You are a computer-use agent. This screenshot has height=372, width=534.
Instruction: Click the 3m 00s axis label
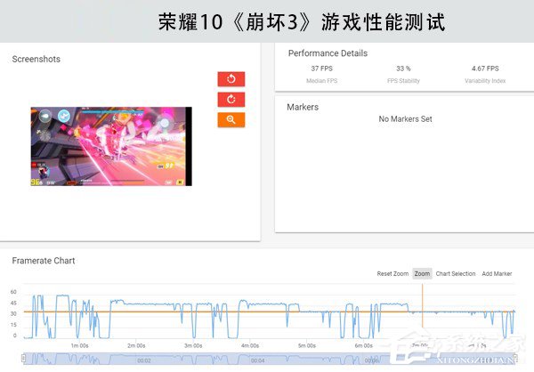[x=193, y=345]
